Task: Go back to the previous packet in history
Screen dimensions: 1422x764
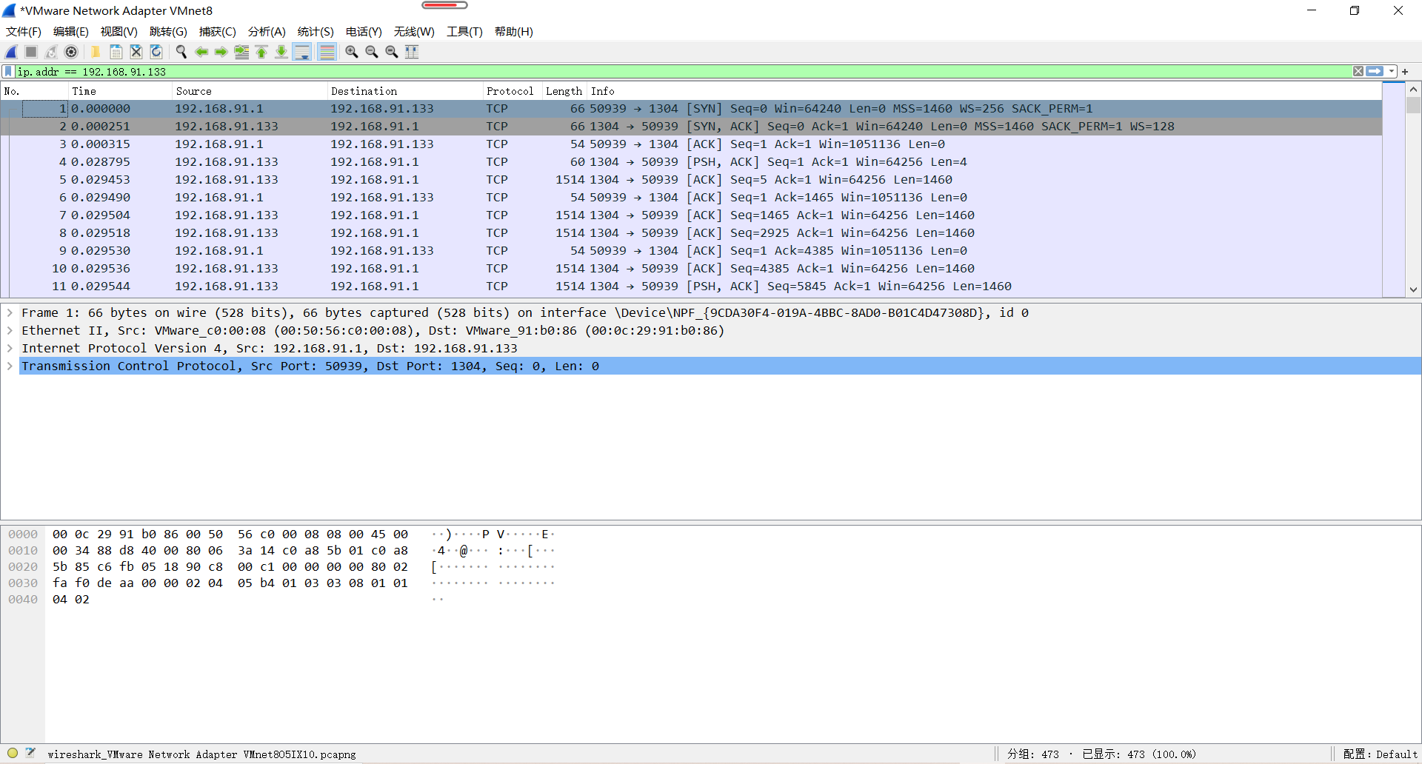Action: coord(201,52)
